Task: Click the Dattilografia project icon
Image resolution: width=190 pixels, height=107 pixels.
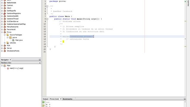Action: click(x=5, y=11)
